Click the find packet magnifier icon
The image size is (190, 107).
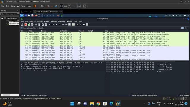point(50,24)
